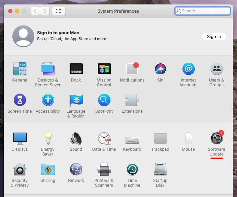This screenshot has height=197, width=237.
Task: Open Screen Time preferences
Action: click(x=20, y=100)
